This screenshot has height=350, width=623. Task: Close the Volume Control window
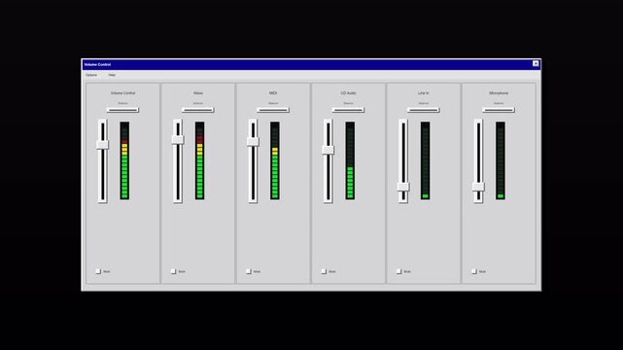point(536,63)
